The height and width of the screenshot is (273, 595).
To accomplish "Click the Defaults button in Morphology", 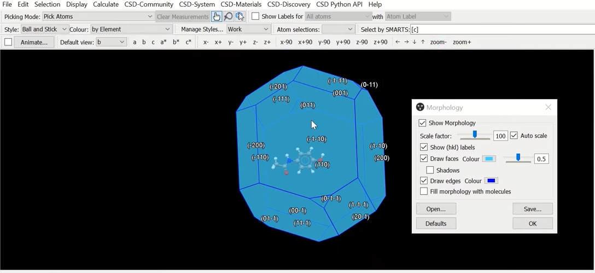I will (436, 223).
